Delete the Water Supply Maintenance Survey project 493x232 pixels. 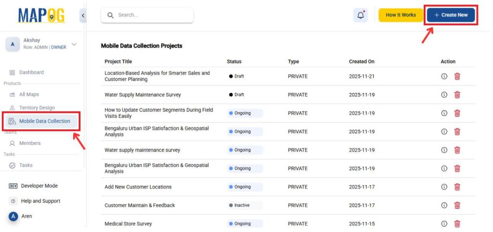tap(457, 95)
